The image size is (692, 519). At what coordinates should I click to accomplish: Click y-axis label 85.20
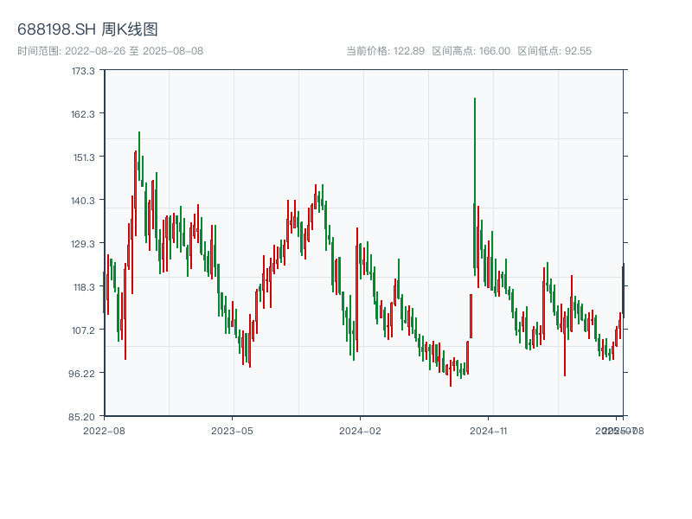click(81, 417)
